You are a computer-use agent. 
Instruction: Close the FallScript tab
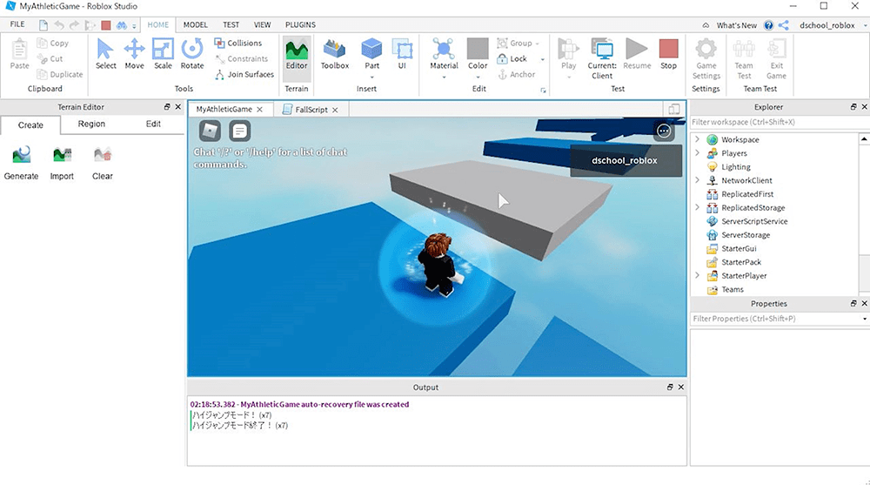pyautogui.click(x=335, y=110)
